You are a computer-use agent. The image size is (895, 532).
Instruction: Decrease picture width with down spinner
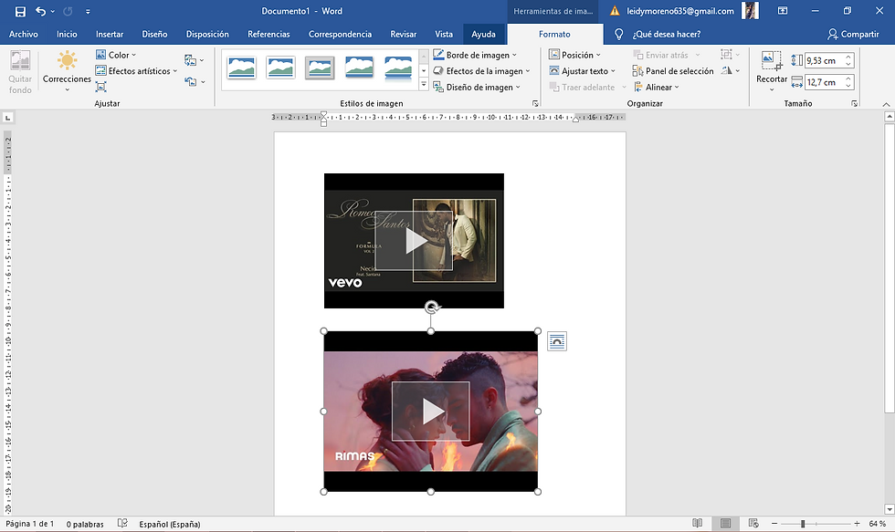pyautogui.click(x=848, y=86)
